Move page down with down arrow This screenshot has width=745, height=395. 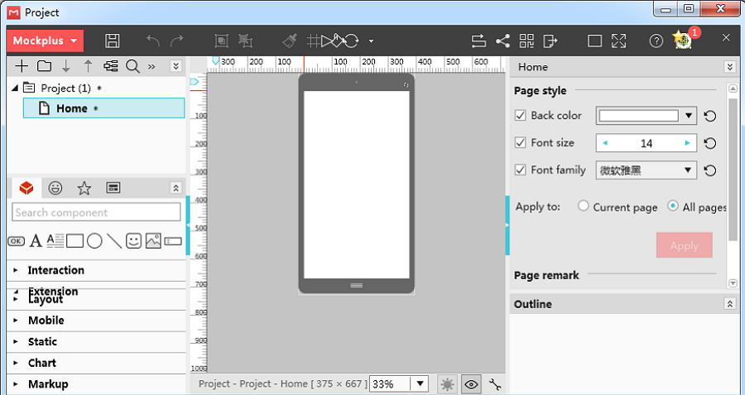(66, 66)
